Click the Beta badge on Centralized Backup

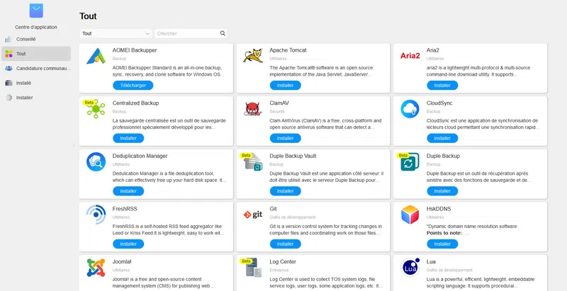[x=89, y=103]
